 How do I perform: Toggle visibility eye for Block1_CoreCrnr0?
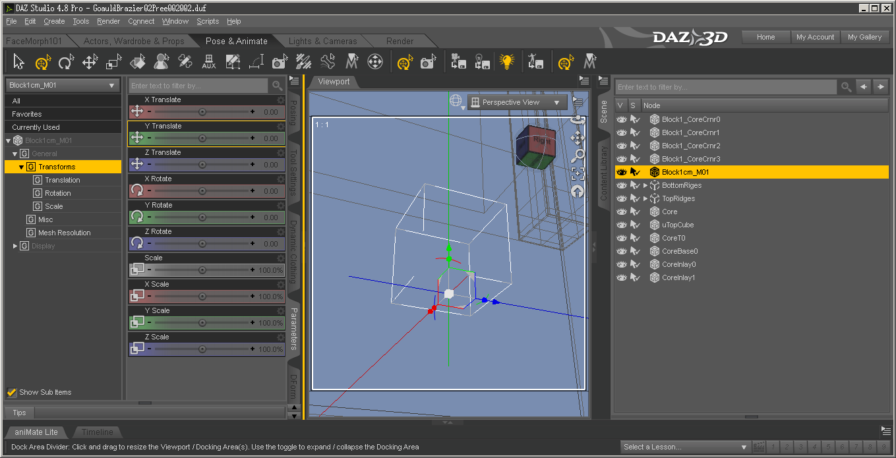[x=621, y=119]
